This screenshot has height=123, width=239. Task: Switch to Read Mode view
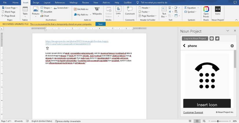(190, 121)
